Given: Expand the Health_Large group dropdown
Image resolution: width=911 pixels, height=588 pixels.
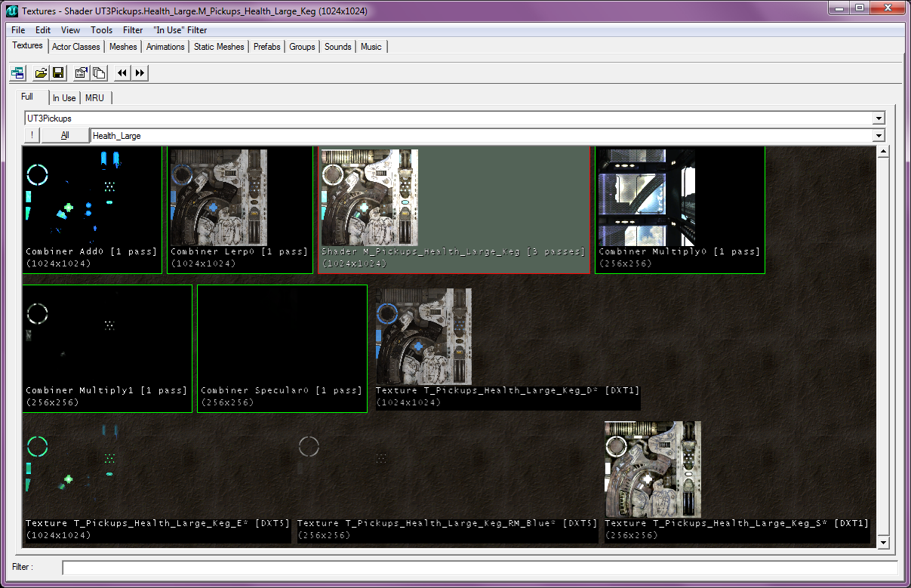Looking at the screenshot, I should point(878,136).
